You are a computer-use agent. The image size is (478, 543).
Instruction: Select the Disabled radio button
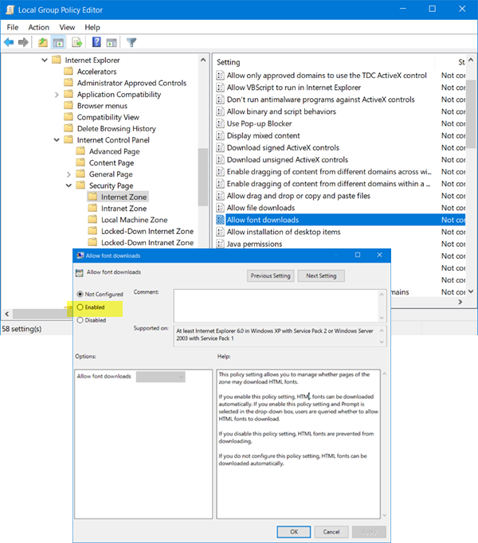80,320
